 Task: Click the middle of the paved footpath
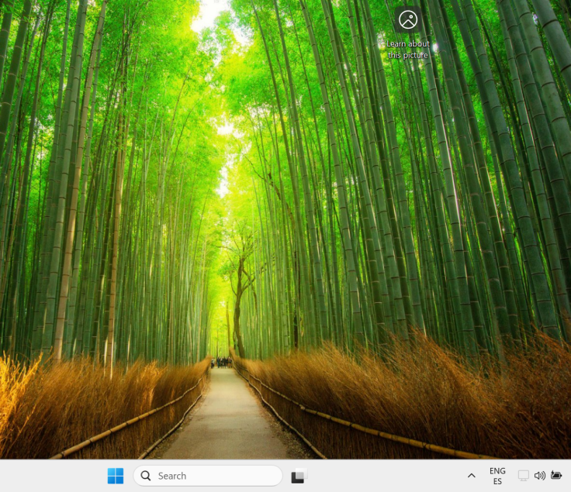pyautogui.click(x=225, y=418)
